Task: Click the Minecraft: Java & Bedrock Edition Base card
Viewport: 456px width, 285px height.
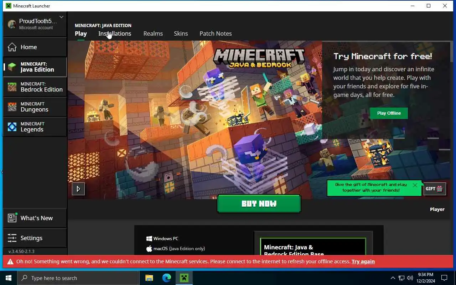Action: [313, 247]
